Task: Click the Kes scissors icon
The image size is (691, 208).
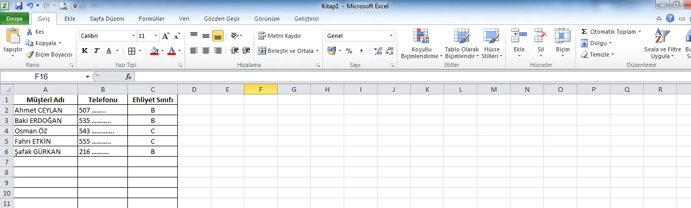Action: coord(30,32)
